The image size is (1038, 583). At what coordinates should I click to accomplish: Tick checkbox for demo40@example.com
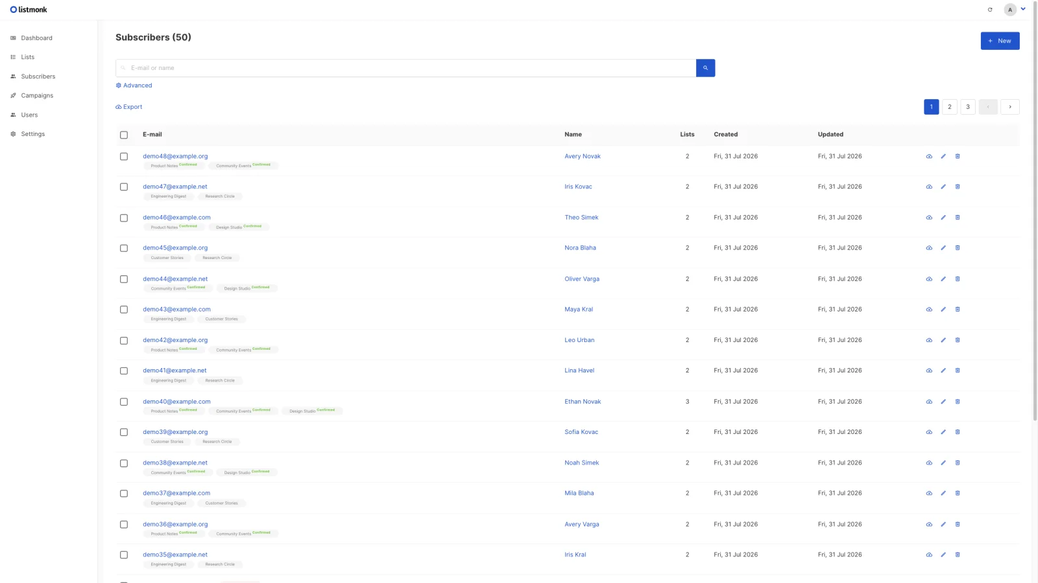coord(124,402)
